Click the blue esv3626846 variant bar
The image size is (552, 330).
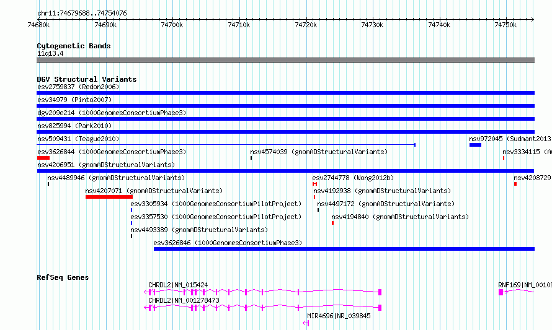coord(344,249)
